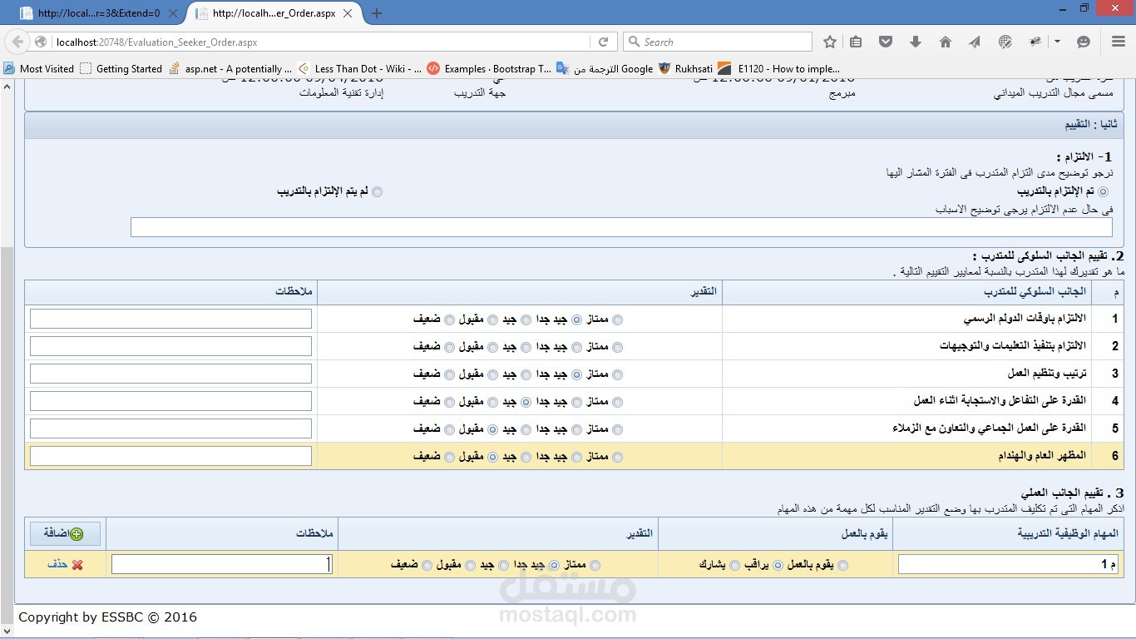Image resolution: width=1136 pixels, height=639 pixels.
Task: Click the address bar URL field
Action: tap(320, 42)
